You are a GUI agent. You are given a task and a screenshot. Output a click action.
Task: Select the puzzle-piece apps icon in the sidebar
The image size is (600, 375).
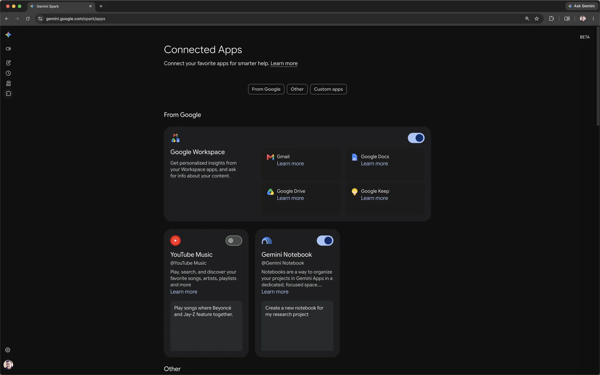coord(8,94)
